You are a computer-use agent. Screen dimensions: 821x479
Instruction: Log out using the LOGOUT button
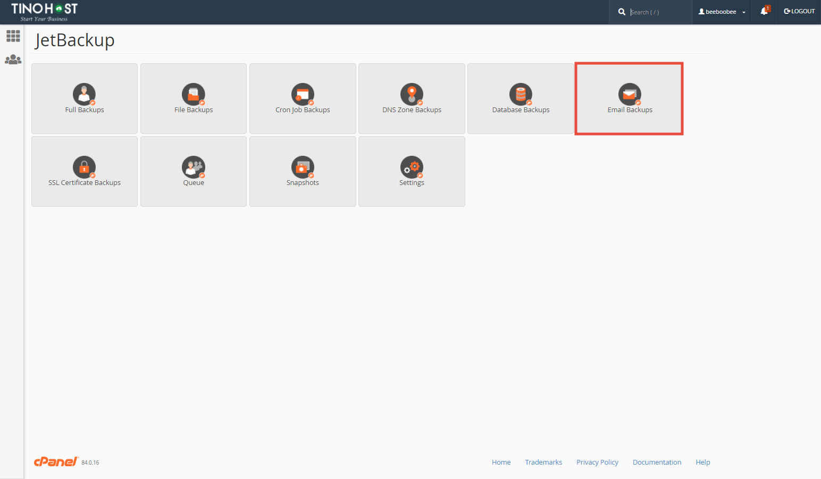799,11
